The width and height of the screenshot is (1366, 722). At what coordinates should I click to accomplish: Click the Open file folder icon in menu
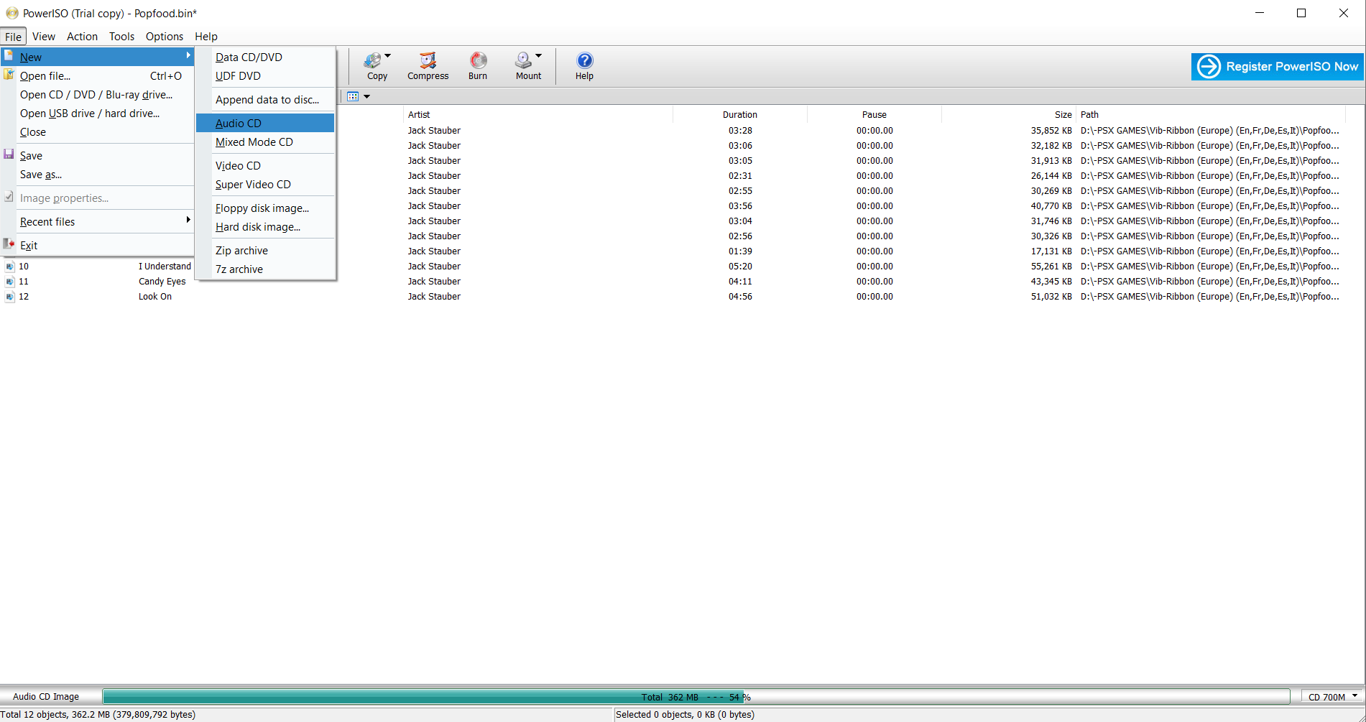pyautogui.click(x=9, y=75)
